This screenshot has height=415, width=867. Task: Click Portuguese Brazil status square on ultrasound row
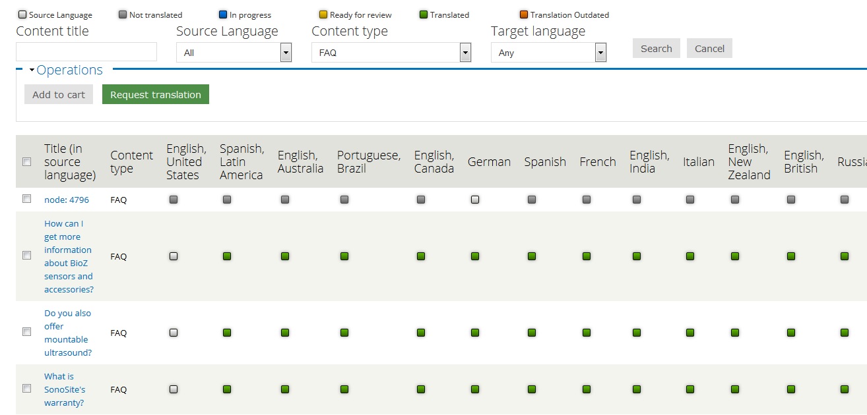pyautogui.click(x=344, y=333)
